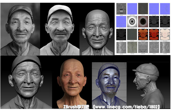The width and height of the screenshot is (171, 112).
Task: Select the white eye iris texture thumbnail
Action: coord(132,22)
